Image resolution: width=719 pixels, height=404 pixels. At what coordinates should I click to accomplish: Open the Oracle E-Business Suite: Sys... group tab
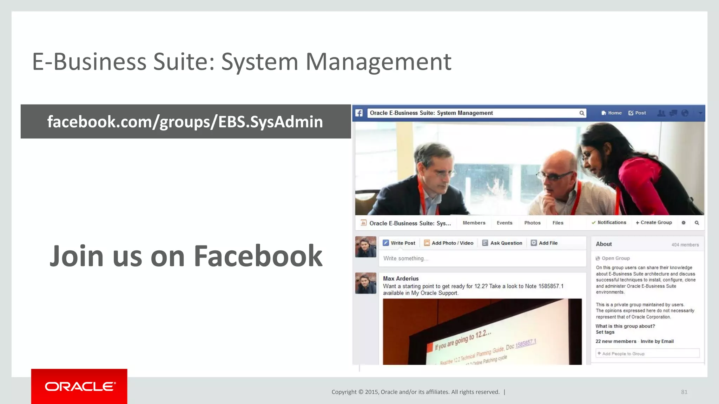(x=410, y=223)
